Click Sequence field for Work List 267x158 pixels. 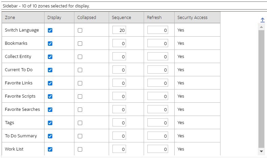pos(119,149)
